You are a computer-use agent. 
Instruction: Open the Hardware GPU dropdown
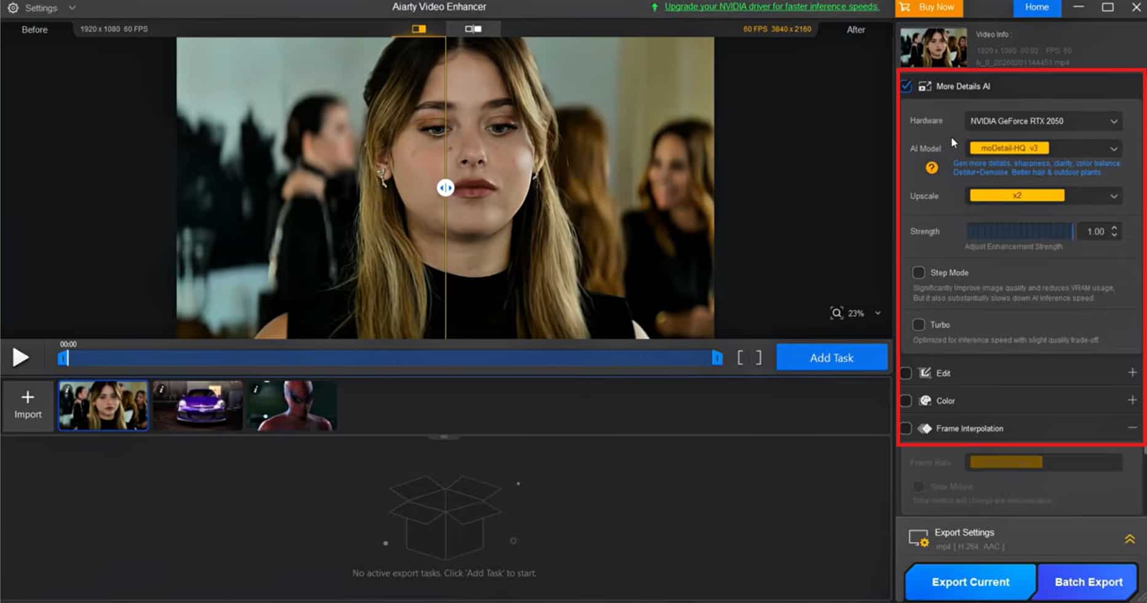point(1043,121)
